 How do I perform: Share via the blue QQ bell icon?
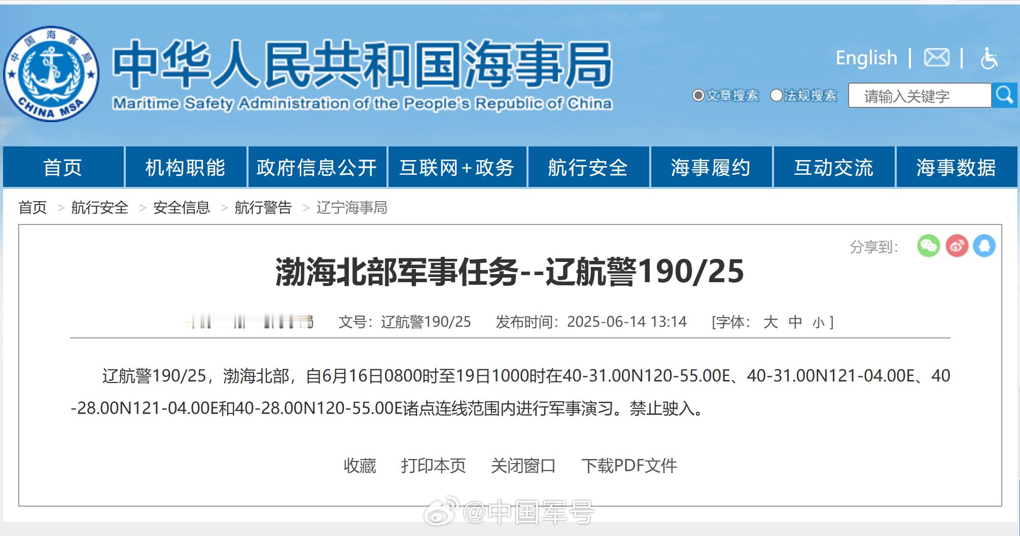(984, 246)
